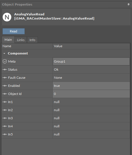Click the shield icon beside Meta
The image size is (132, 155).
[5, 61]
